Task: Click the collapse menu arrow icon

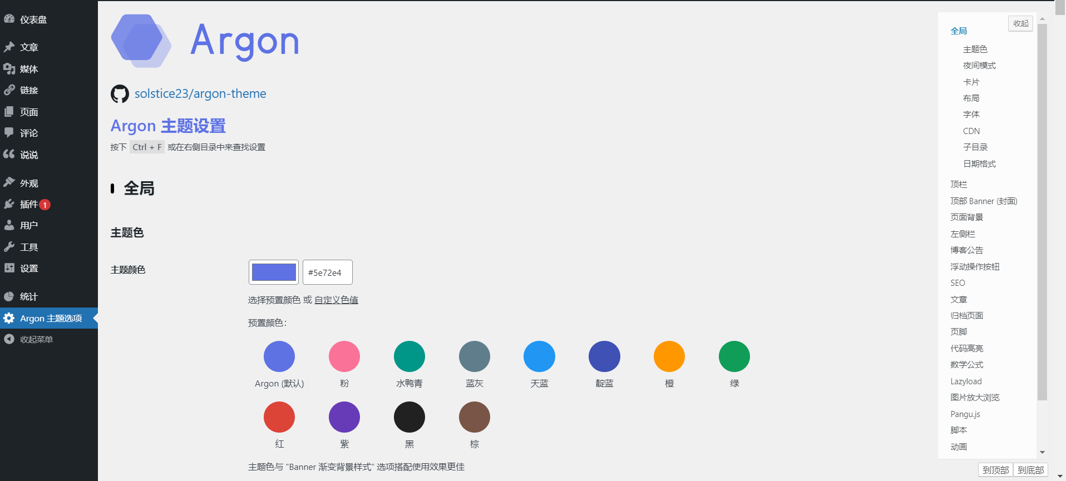Action: click(9, 339)
